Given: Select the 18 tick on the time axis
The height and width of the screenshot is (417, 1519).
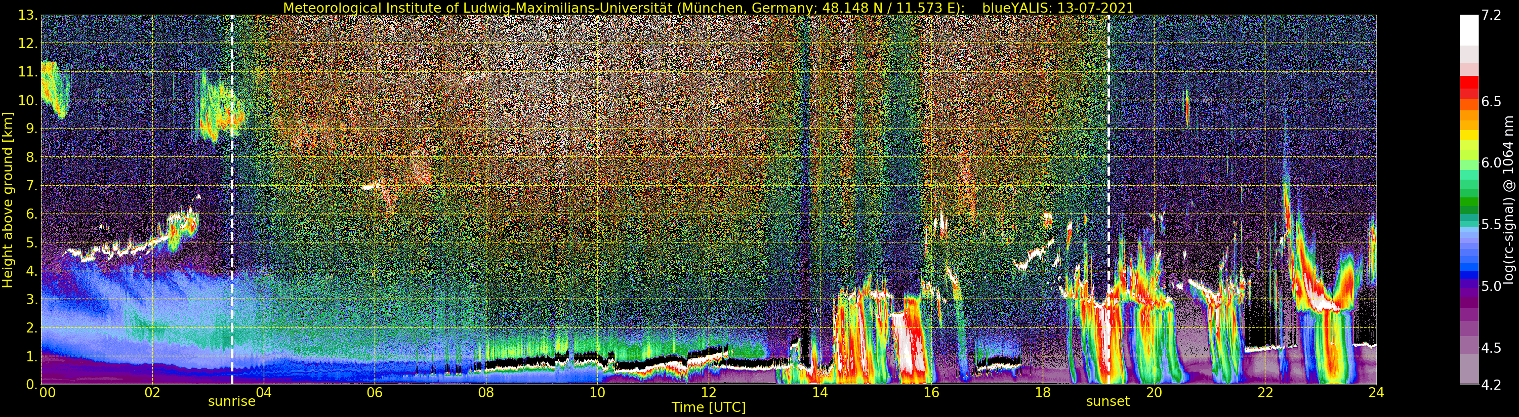Looking at the screenshot, I should click(x=1043, y=393).
